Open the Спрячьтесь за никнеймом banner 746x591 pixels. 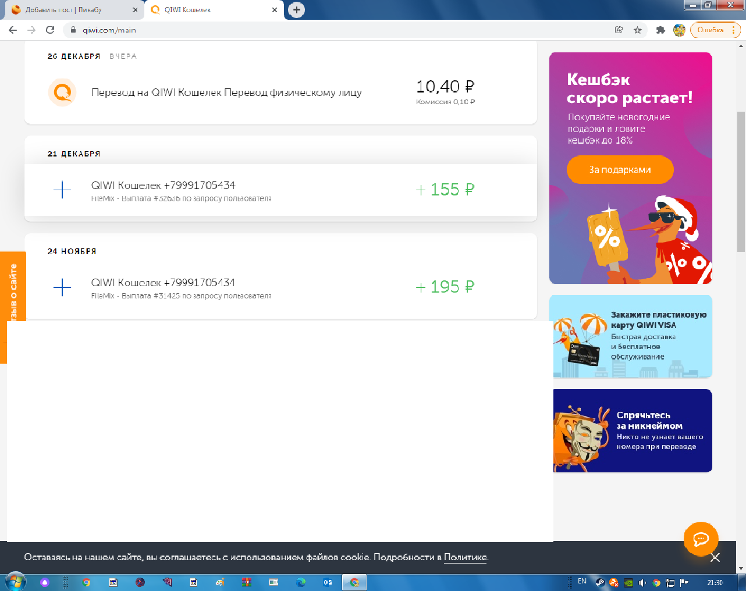click(633, 430)
